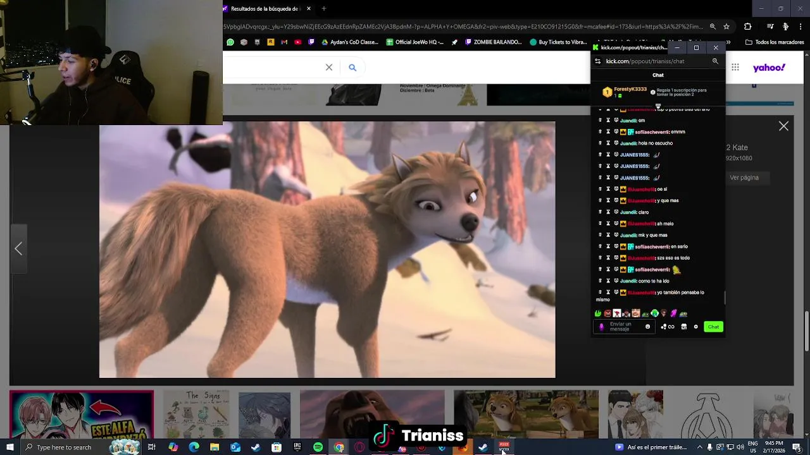Viewport: 810px width, 455px height.
Task: Close the 'Resultados de la búsqueda' tab
Action: pyautogui.click(x=309, y=9)
